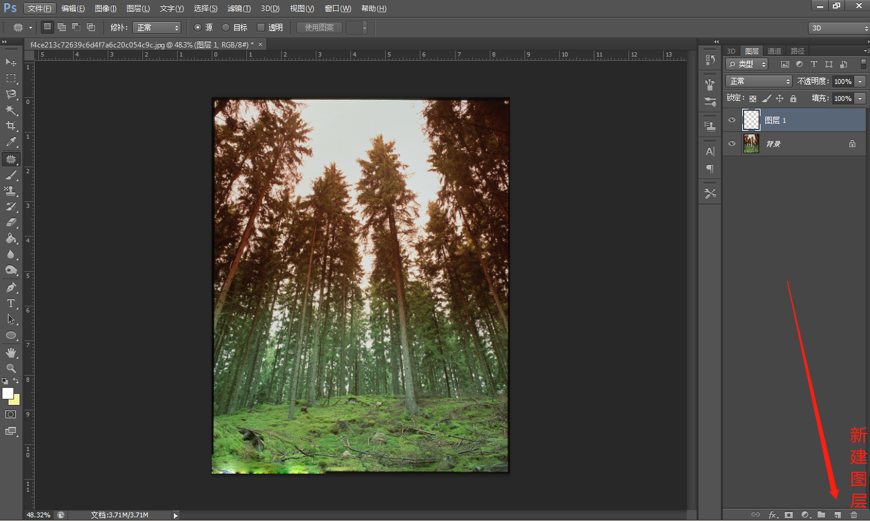The image size is (870, 521).
Task: Click the 使用图案 button
Action: click(x=319, y=27)
